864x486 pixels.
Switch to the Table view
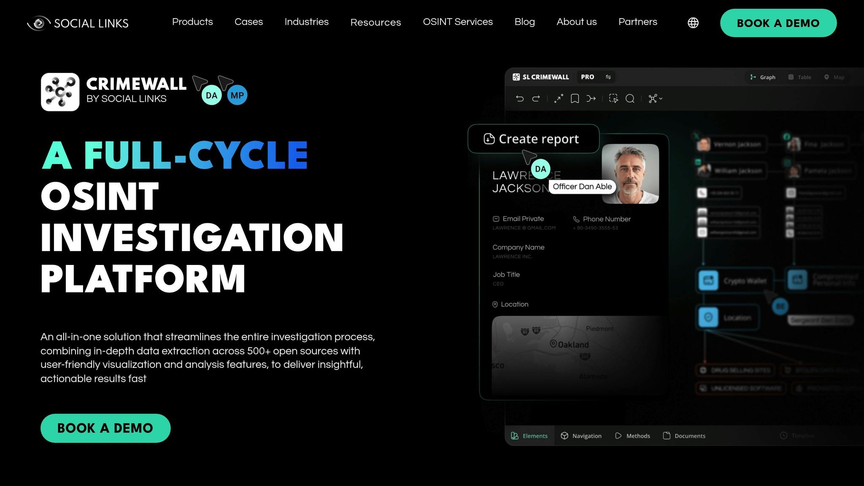tap(799, 77)
